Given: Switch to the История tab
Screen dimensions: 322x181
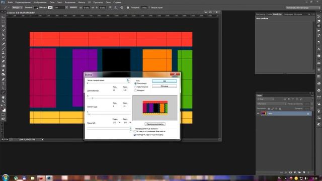Looking at the screenshot, I should [298, 15].
